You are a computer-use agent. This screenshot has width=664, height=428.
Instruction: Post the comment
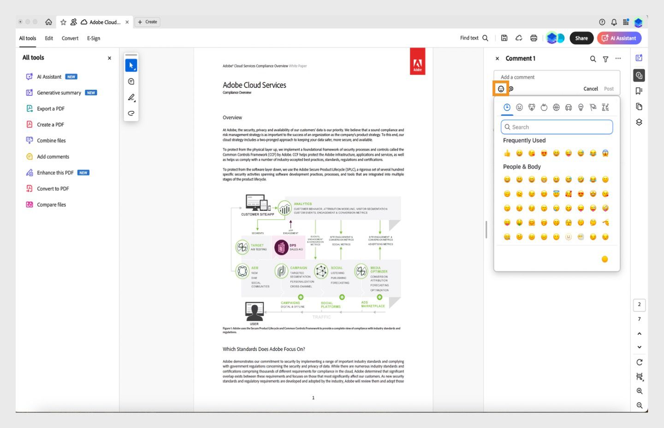click(x=609, y=89)
